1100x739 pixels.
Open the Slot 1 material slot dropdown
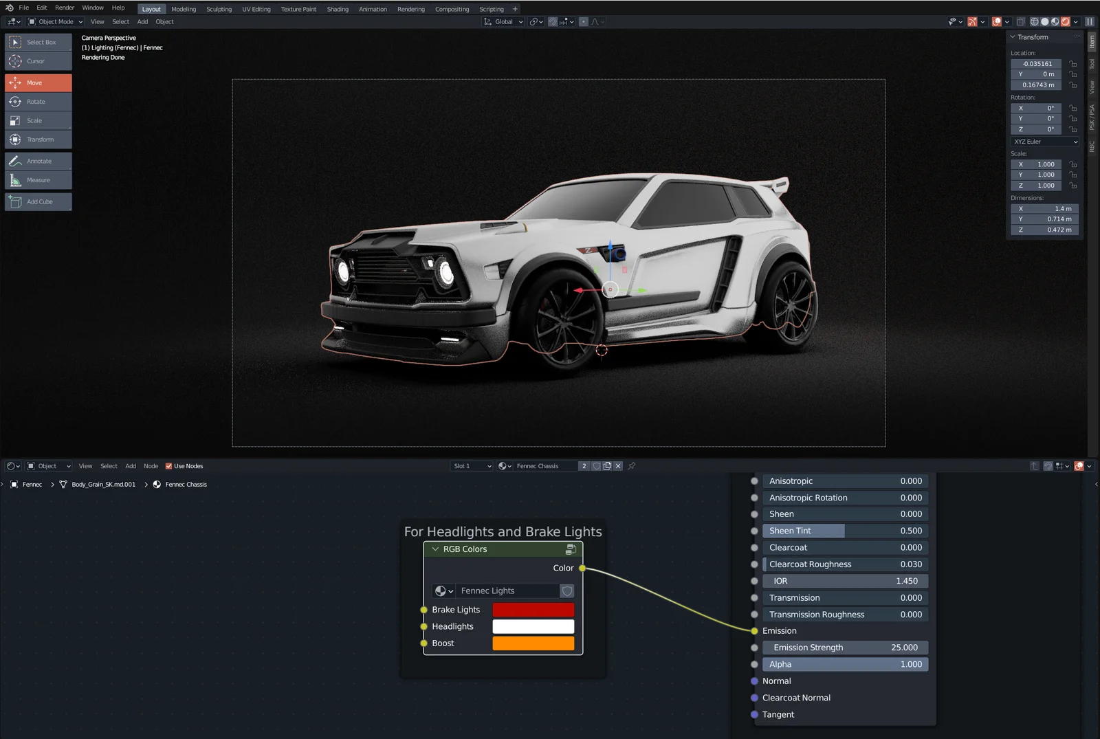(x=472, y=466)
